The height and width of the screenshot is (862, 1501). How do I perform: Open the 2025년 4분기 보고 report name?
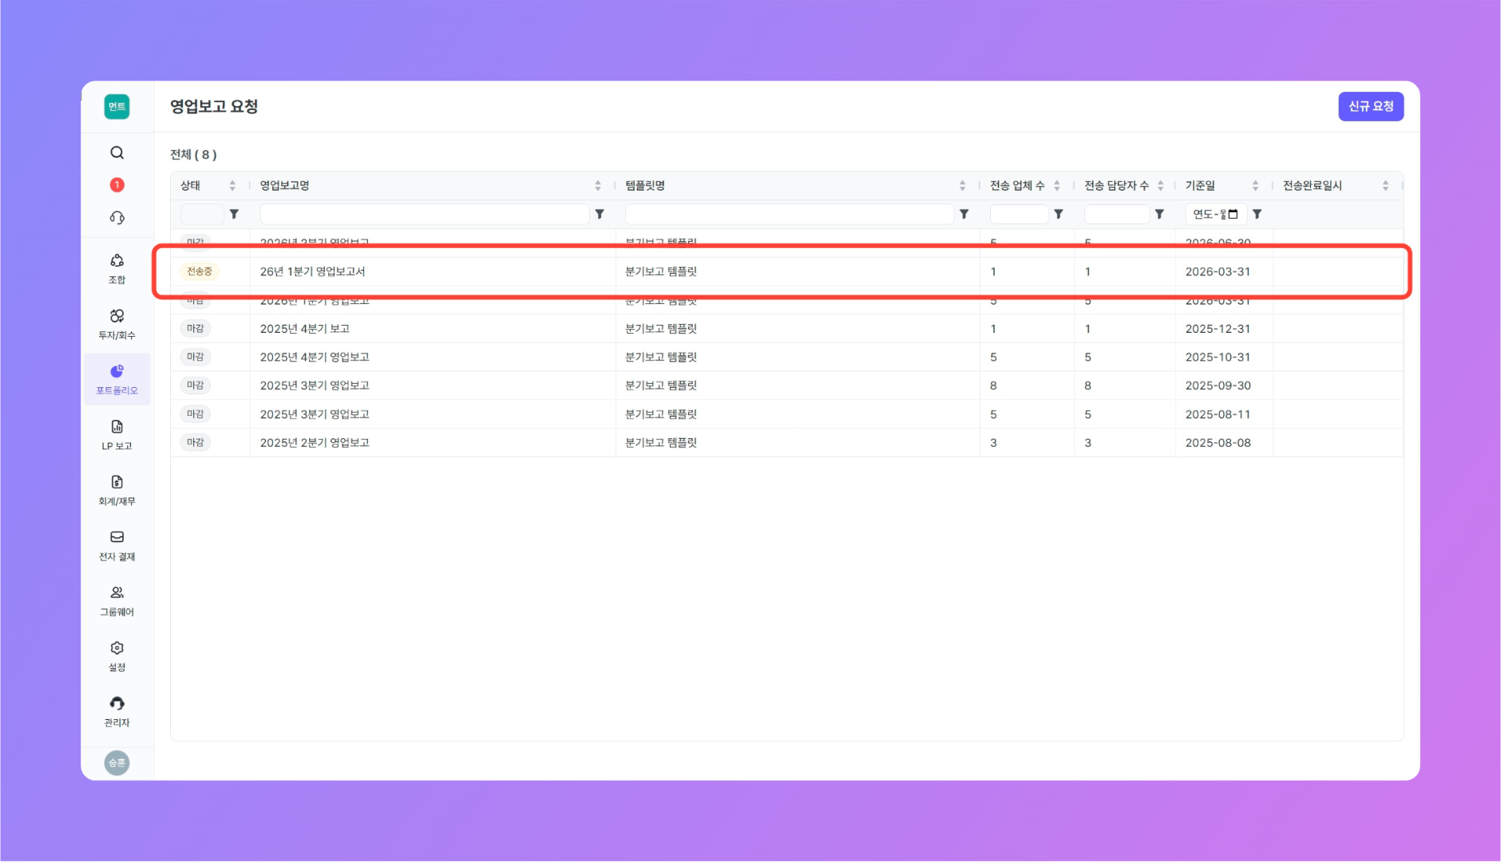(x=305, y=329)
